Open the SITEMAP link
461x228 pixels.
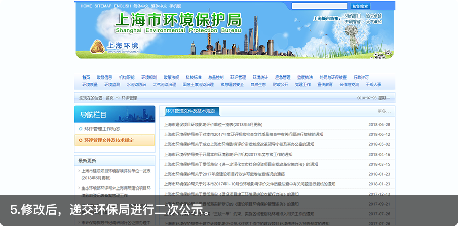103,6
